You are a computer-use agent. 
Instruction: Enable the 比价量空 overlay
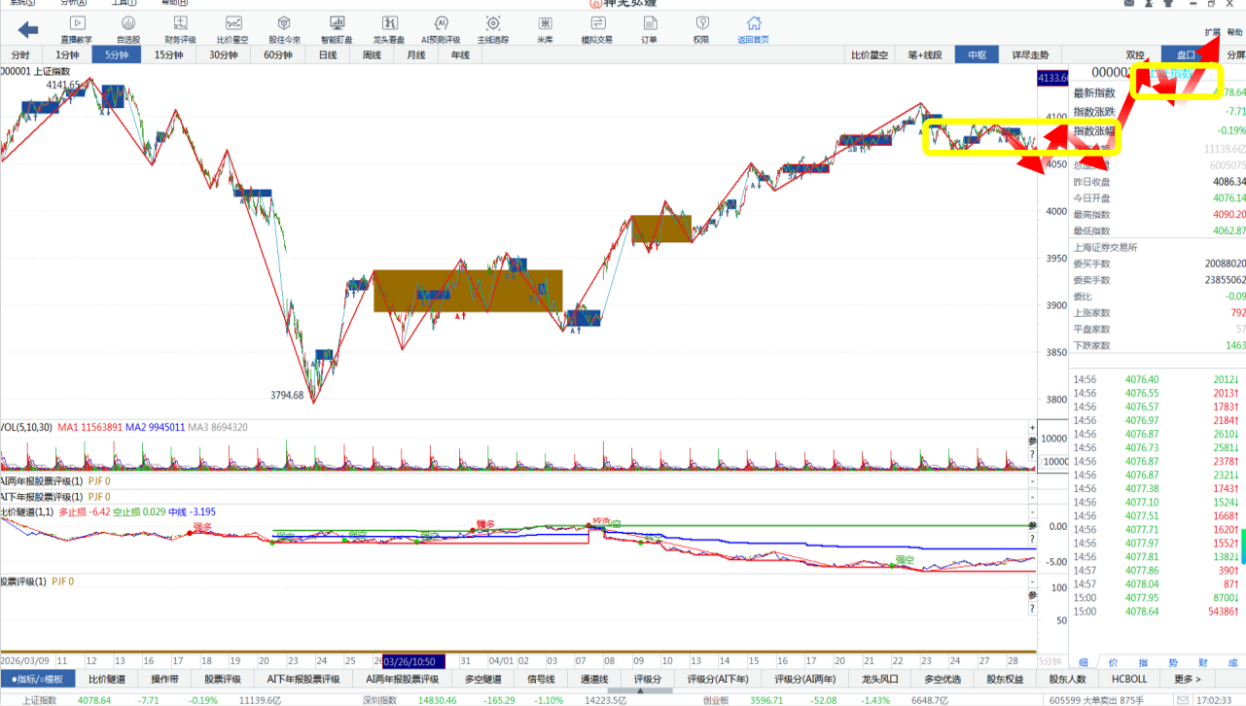pyautogui.click(x=870, y=55)
